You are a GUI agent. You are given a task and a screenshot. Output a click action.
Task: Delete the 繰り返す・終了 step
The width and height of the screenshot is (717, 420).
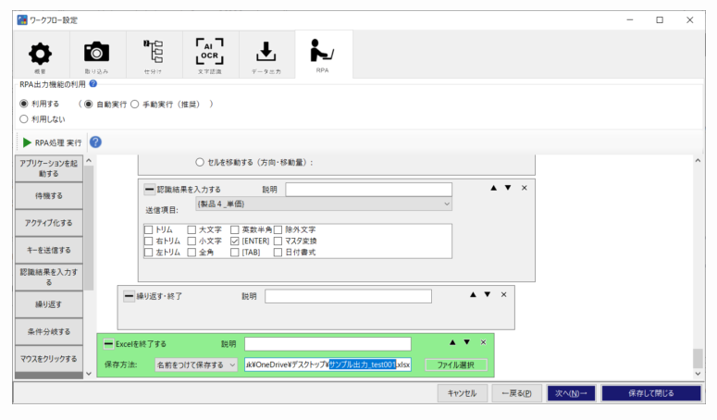pyautogui.click(x=503, y=295)
